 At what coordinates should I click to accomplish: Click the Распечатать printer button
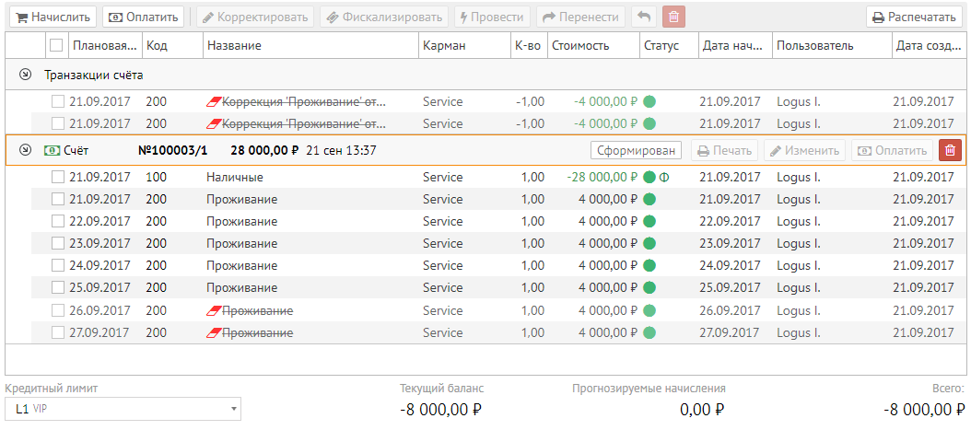(x=915, y=17)
